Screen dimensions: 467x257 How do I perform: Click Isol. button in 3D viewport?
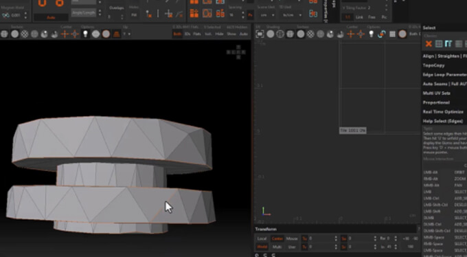click(x=208, y=34)
